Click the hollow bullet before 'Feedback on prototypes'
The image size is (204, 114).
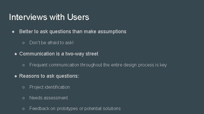[x=24, y=109]
